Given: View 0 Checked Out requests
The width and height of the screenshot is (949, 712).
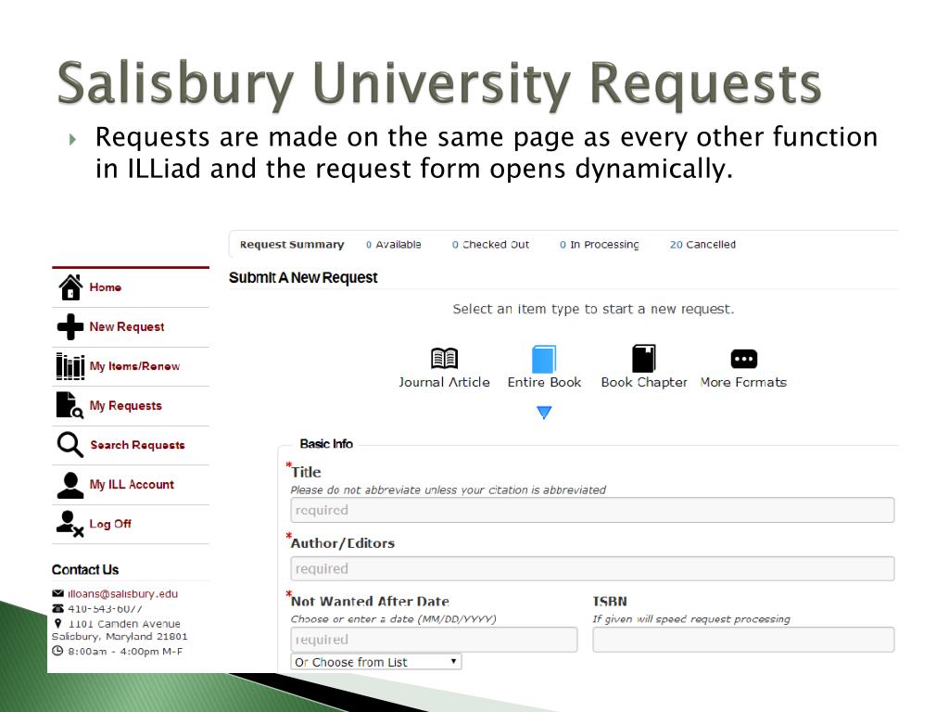Looking at the screenshot, I should 491,245.
